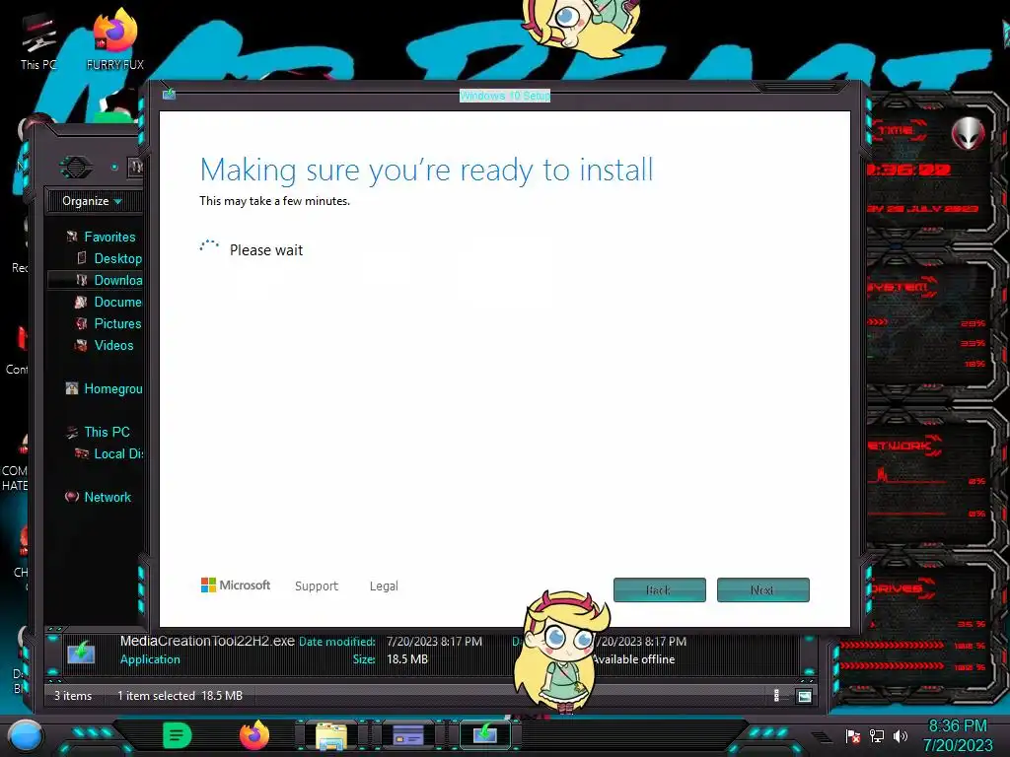Click the Videos folder icon in Explorer
This screenshot has height=757, width=1010.
81,346
